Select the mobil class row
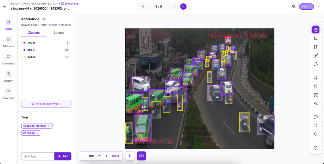The image size is (324, 164). (x=46, y=50)
